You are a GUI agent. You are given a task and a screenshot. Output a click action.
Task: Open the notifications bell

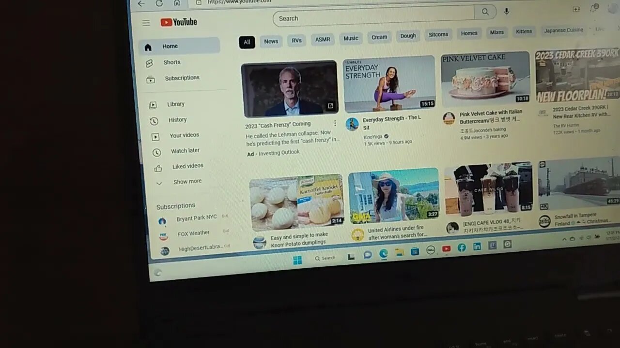pyautogui.click(x=594, y=8)
